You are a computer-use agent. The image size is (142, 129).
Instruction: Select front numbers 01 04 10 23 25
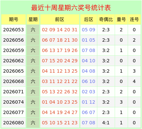[60, 102]
